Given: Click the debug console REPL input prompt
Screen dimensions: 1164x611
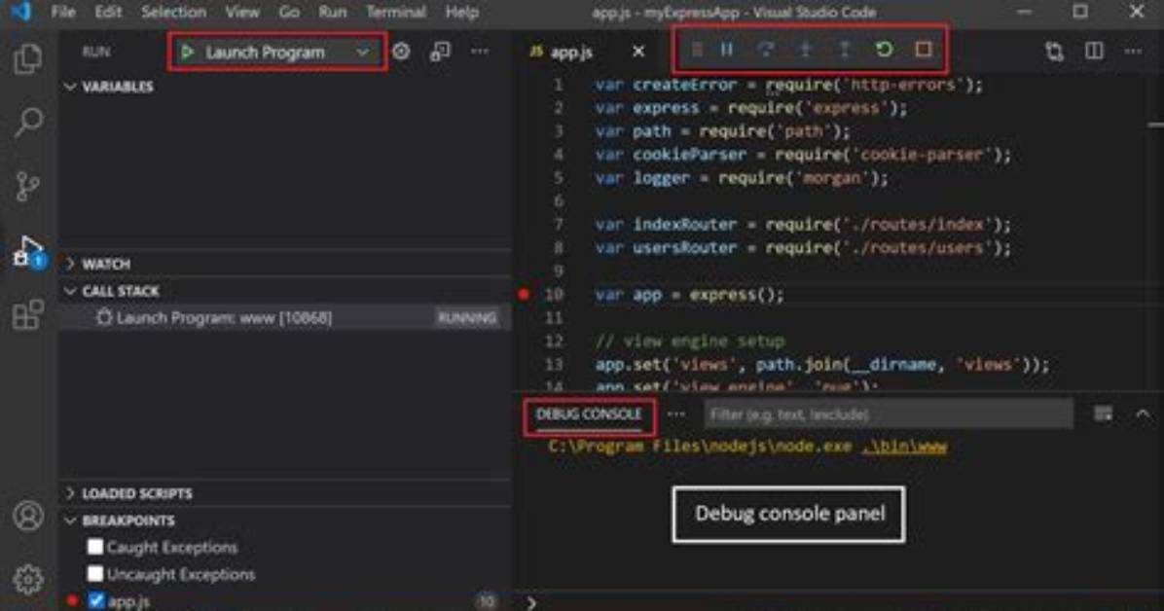Looking at the screenshot, I should (839, 602).
